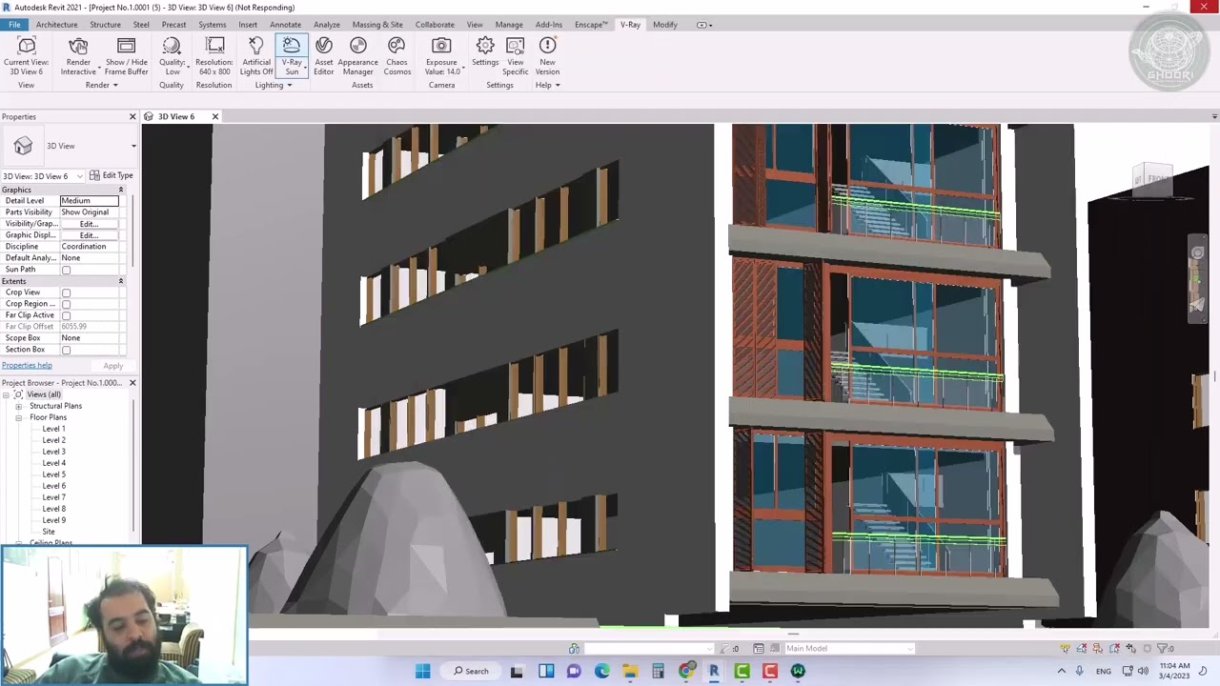Image resolution: width=1220 pixels, height=686 pixels.
Task: Toggle Artificial Lights Off
Action: point(256,56)
